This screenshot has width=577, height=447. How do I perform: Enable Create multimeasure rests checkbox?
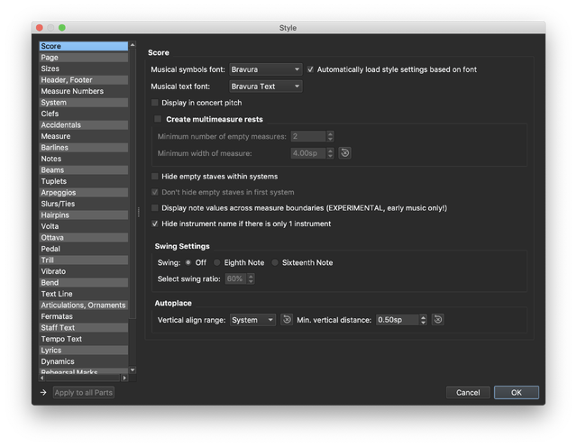(158, 119)
